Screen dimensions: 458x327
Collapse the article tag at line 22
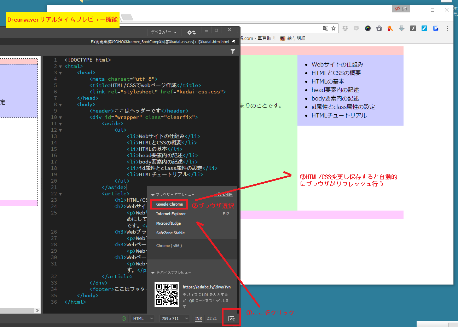[x=60, y=194]
